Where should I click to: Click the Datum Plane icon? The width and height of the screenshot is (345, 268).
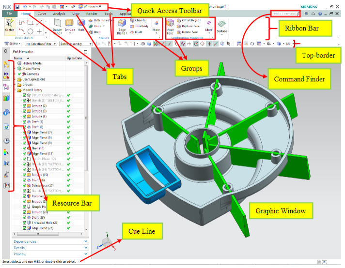(x=58, y=24)
